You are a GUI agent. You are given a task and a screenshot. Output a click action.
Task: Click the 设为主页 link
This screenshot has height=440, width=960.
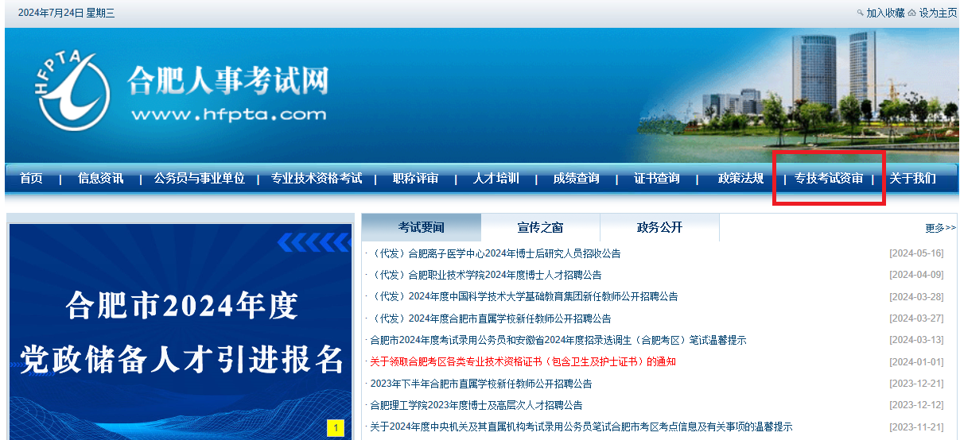[938, 13]
